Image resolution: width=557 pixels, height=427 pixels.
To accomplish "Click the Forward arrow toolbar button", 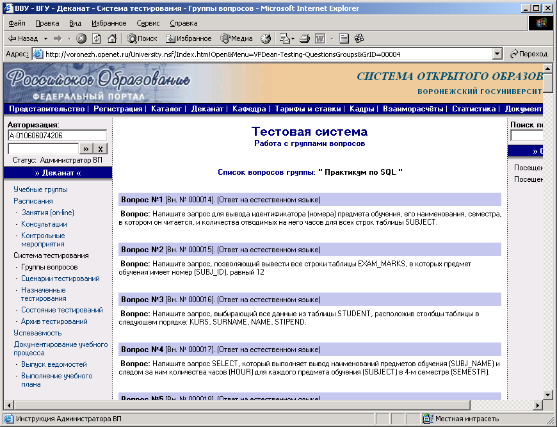I will coord(57,38).
